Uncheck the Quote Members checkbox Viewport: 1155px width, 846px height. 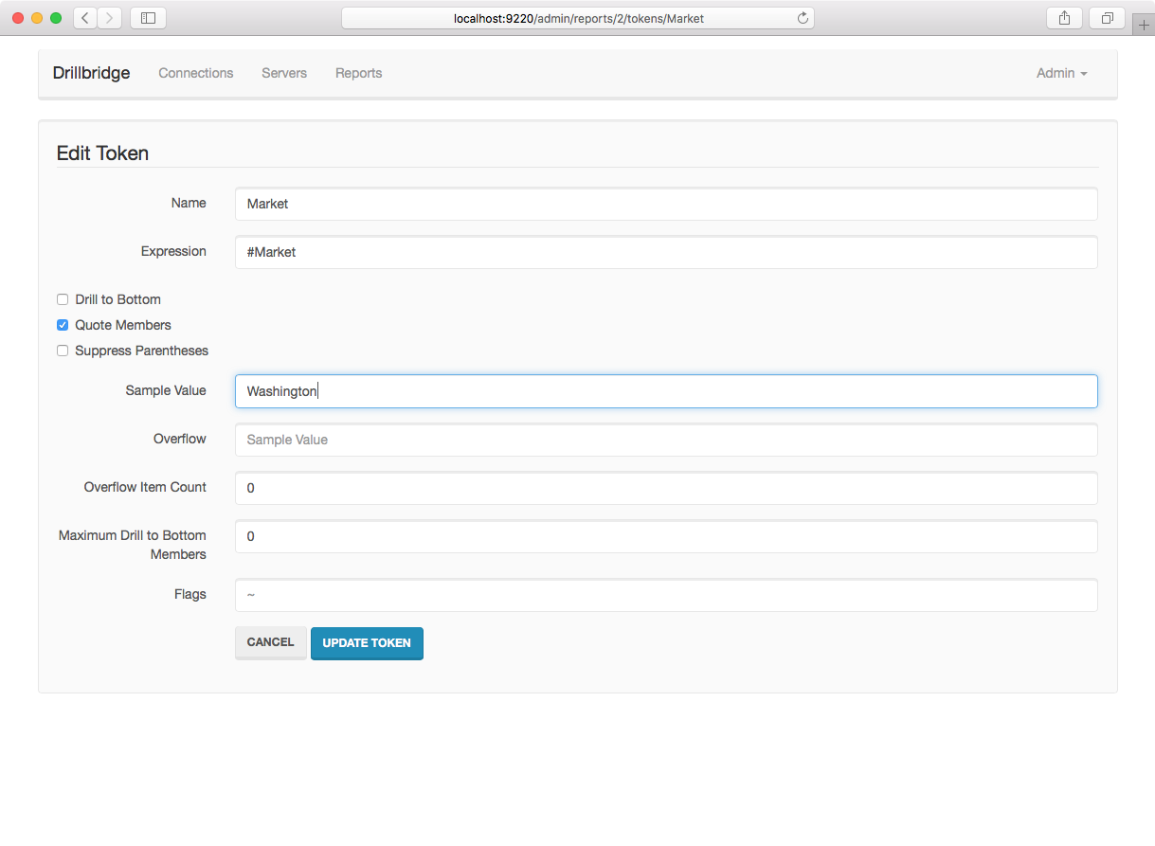[x=63, y=325]
